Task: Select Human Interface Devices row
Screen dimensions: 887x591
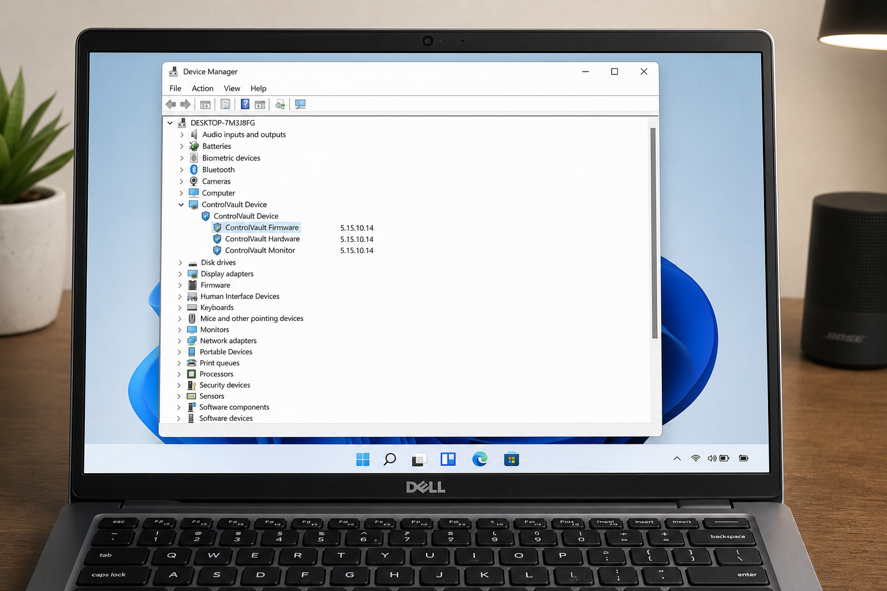Action: tap(240, 296)
